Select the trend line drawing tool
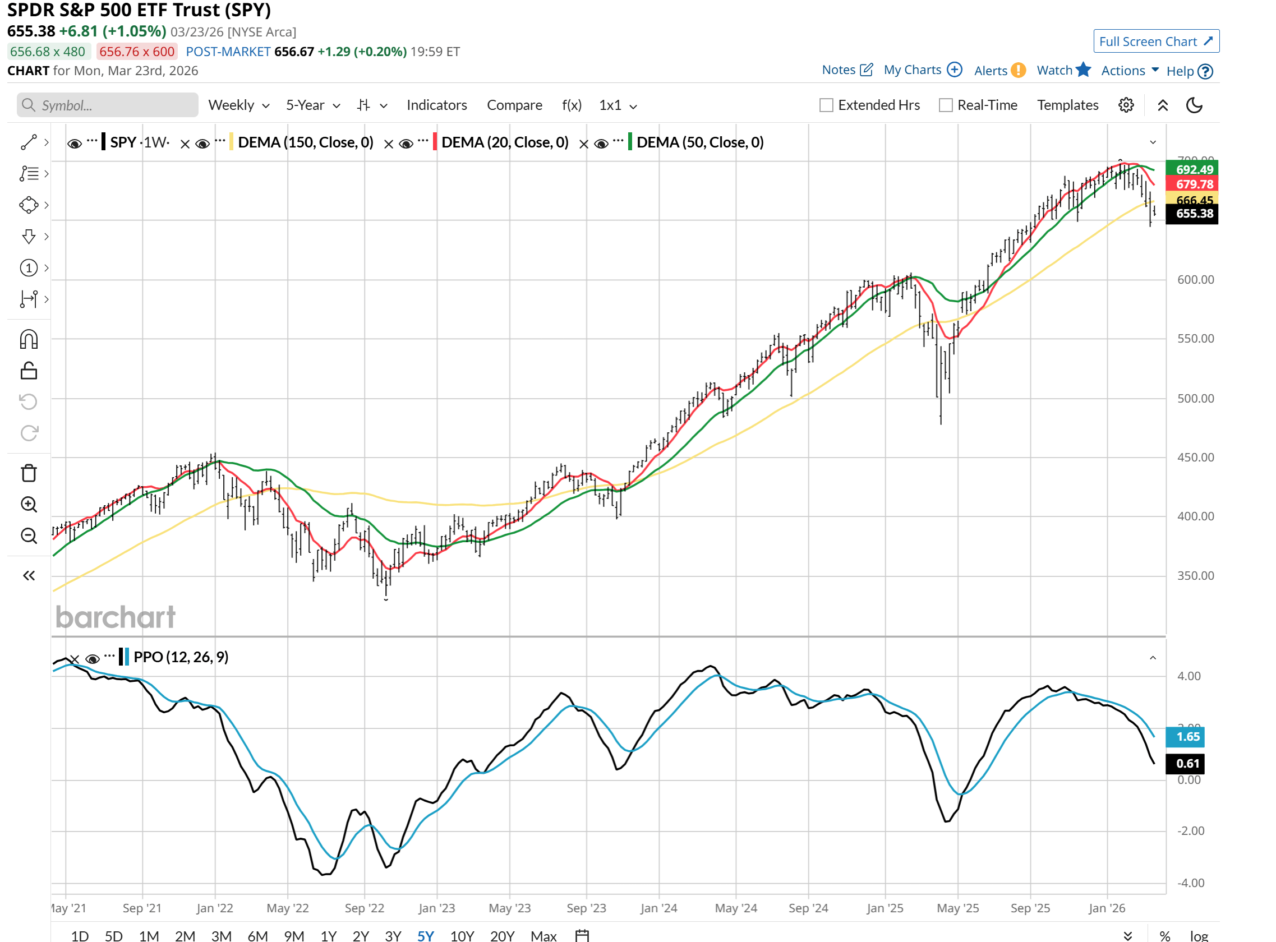The width and height of the screenshot is (1276, 942). pos(29,142)
